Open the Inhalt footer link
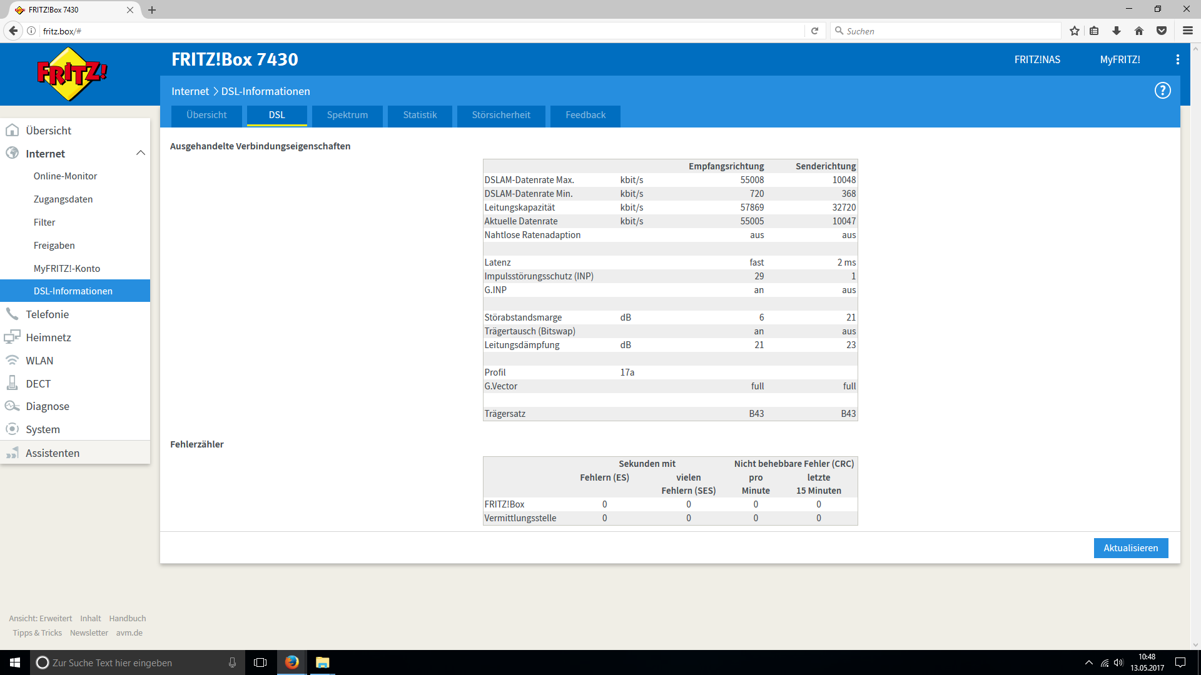 [x=90, y=618]
